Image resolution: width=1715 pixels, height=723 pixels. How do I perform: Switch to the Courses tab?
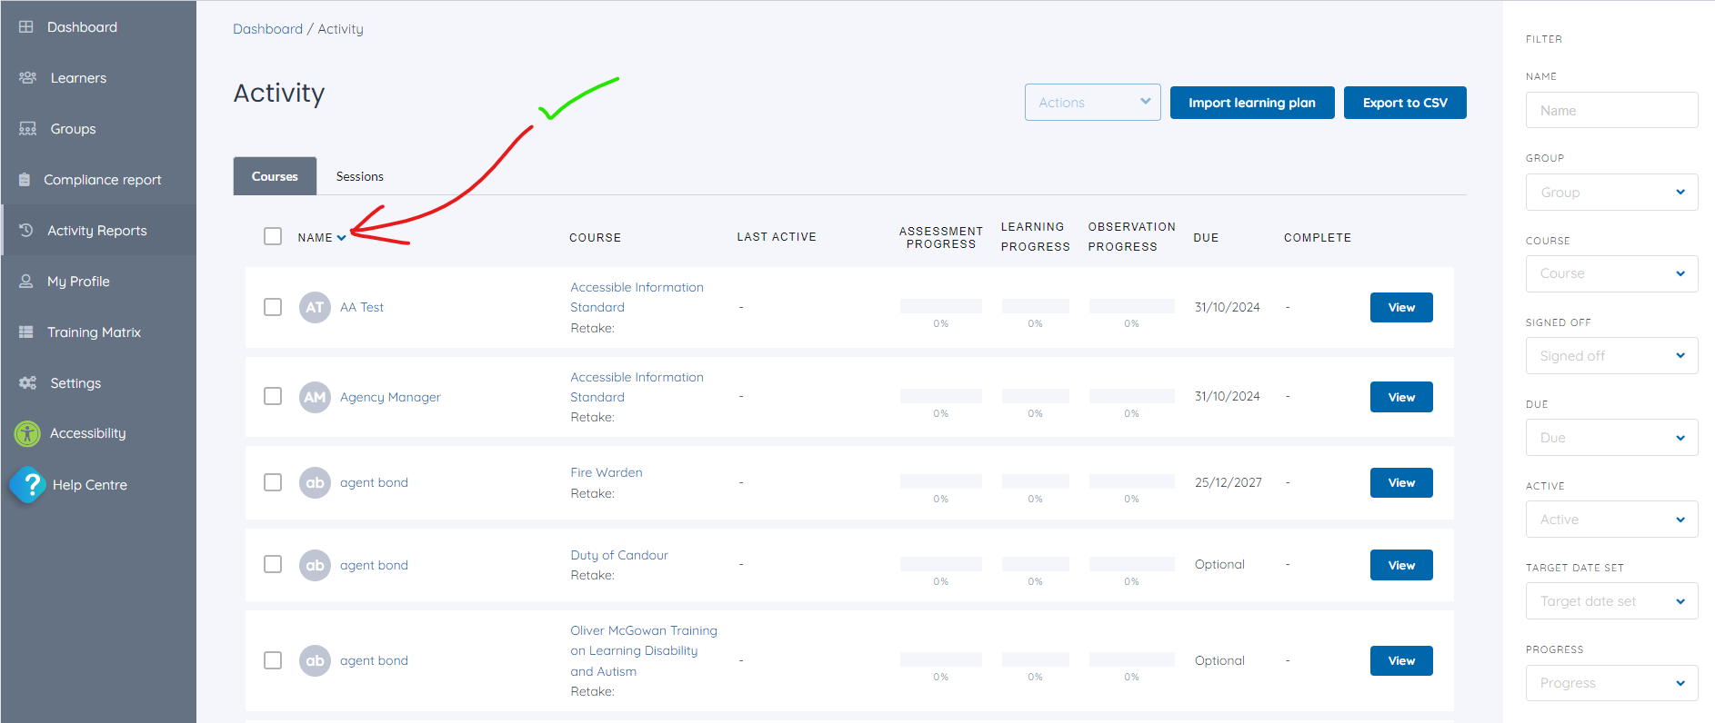(275, 176)
